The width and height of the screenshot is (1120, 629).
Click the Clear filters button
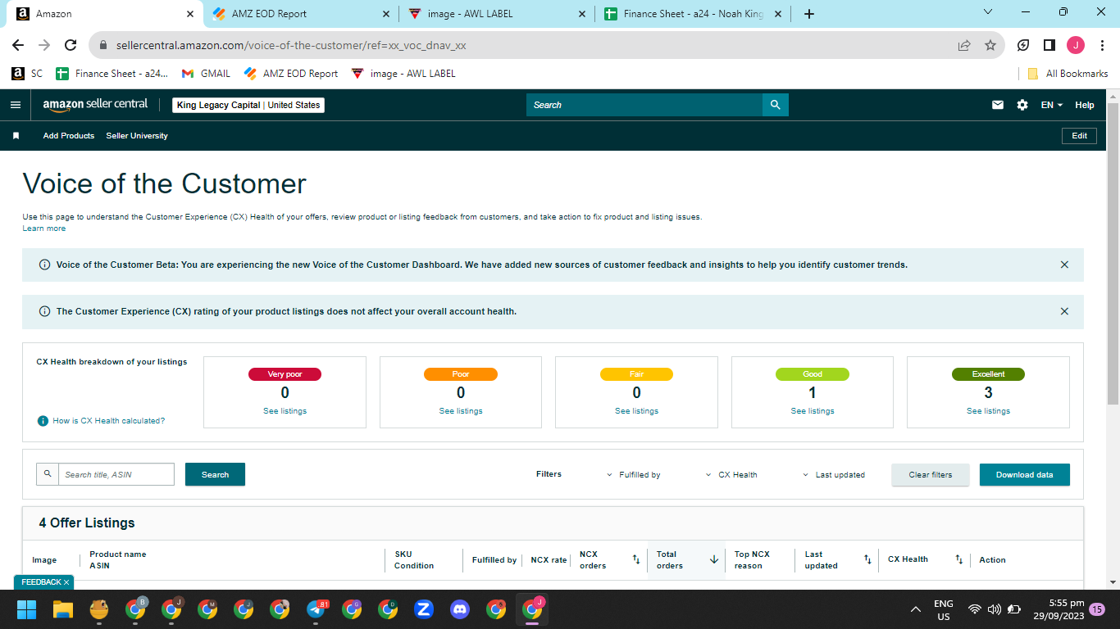(x=931, y=475)
